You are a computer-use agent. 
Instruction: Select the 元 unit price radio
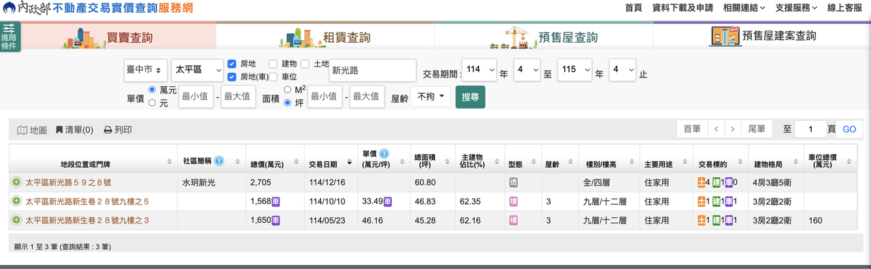(152, 103)
